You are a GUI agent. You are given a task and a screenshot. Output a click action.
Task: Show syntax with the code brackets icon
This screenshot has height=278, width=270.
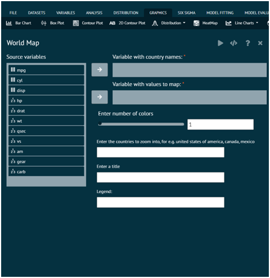pyautogui.click(x=234, y=43)
